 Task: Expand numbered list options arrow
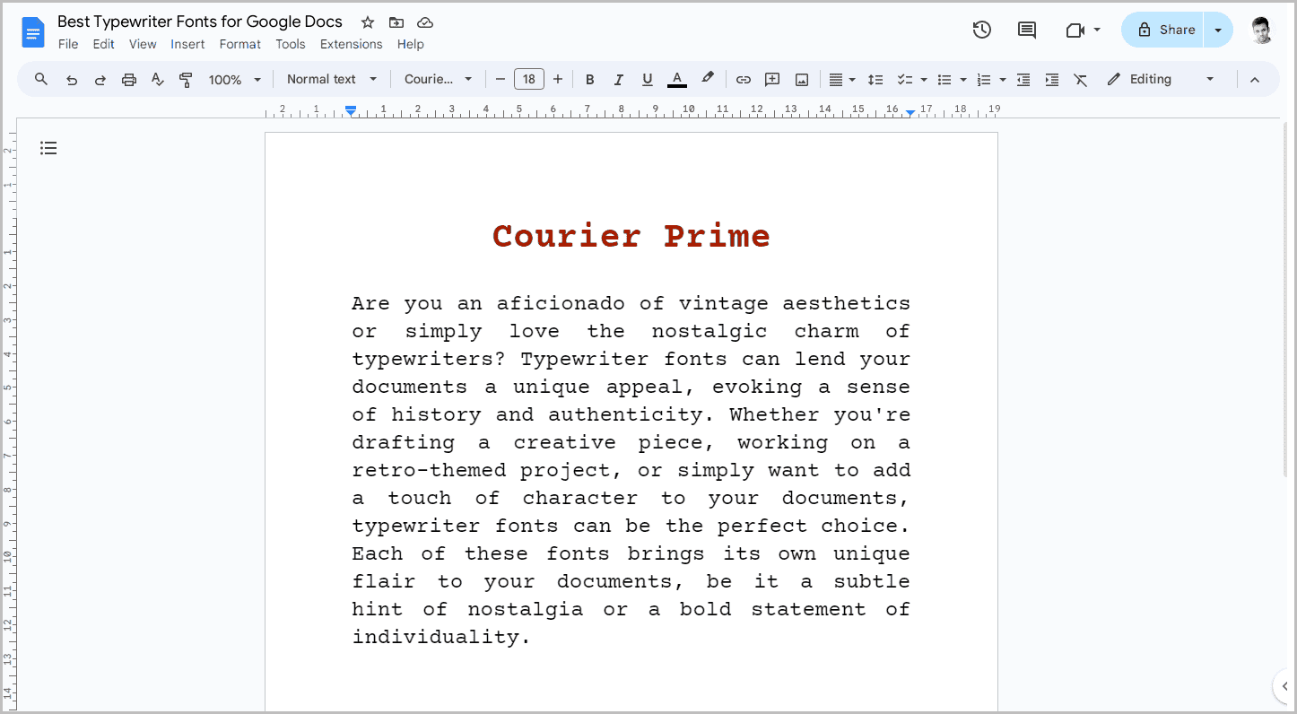click(x=1003, y=80)
